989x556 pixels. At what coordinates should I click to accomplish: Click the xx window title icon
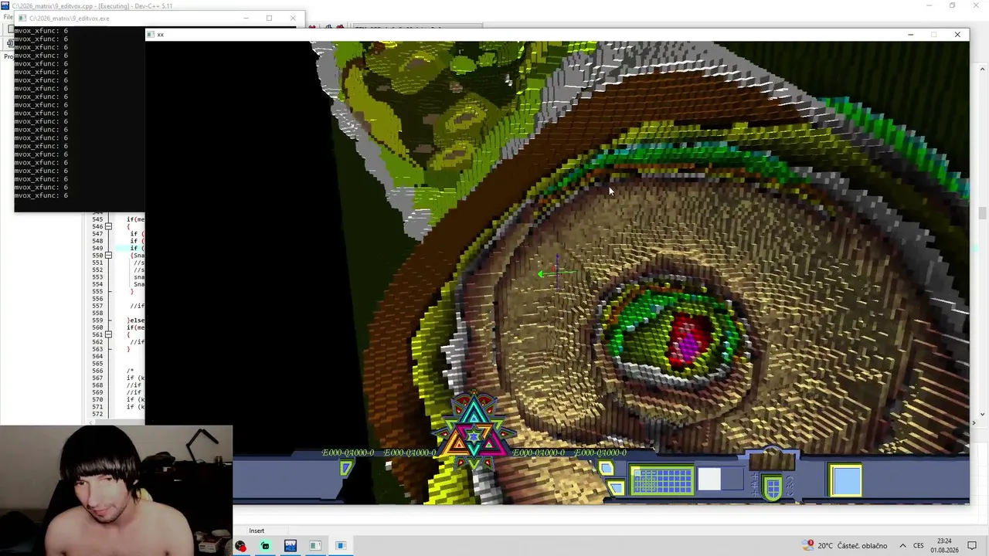pos(151,34)
